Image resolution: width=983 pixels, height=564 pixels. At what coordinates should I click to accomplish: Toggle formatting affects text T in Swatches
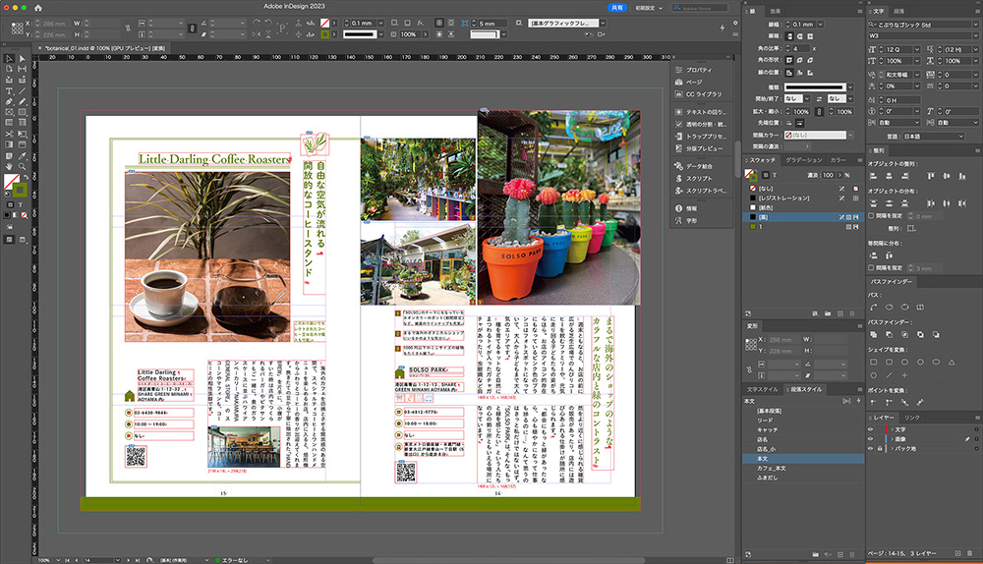coord(775,175)
